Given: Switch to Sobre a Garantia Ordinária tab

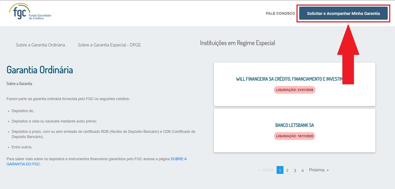Looking at the screenshot, I should click(40, 45).
